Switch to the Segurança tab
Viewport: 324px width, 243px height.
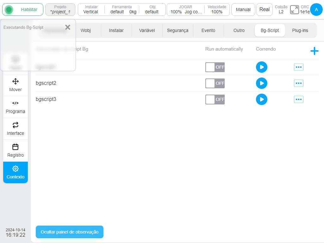tap(178, 30)
